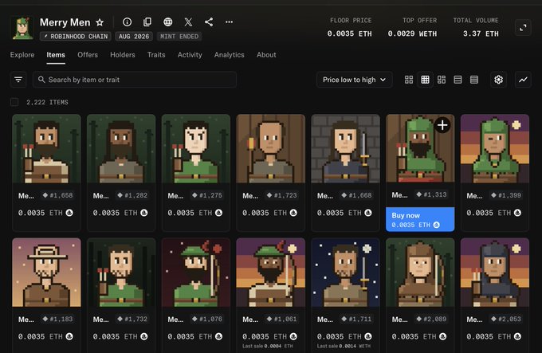Switch to the large grid view
Viewport: 542px width, 353px height.
(409, 80)
